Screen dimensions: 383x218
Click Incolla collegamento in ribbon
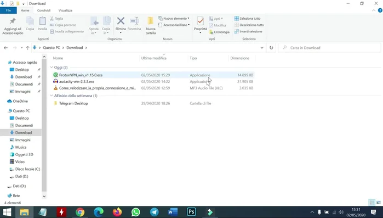(67, 31)
